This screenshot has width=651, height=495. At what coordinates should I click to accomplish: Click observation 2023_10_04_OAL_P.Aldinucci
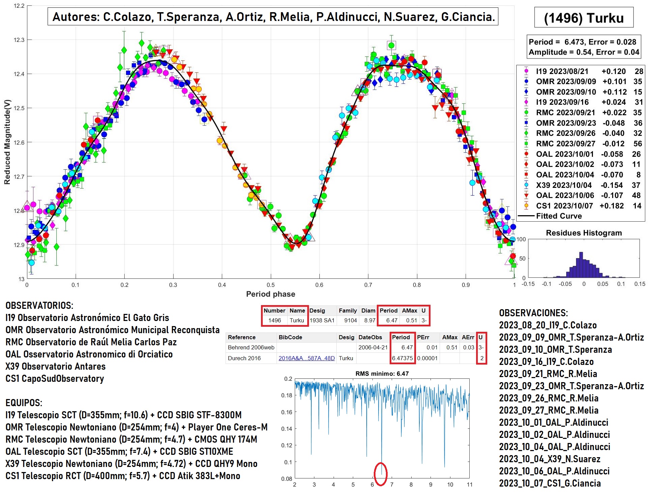pos(555,447)
